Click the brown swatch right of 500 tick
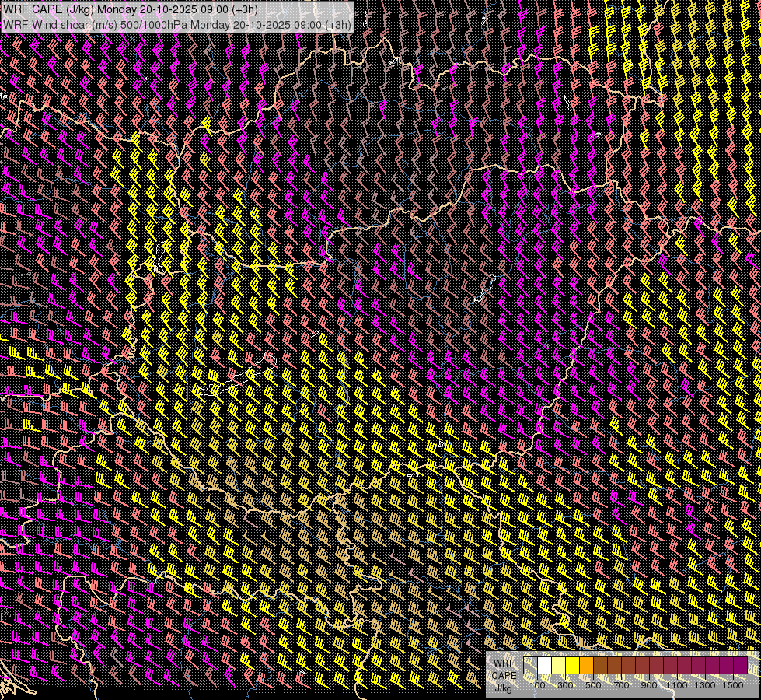Viewport: 761px width, 700px height. (x=600, y=666)
